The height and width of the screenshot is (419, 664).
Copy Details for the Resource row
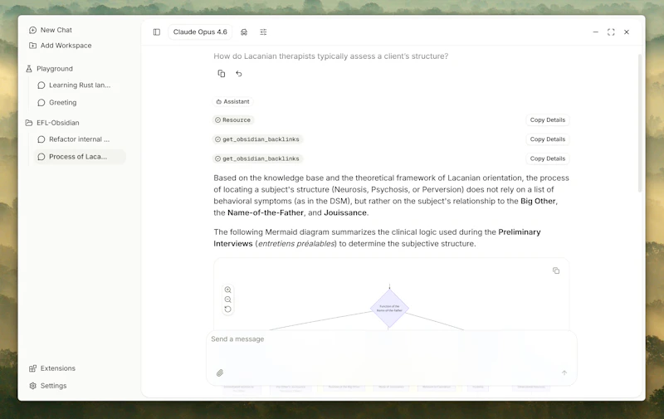pyautogui.click(x=548, y=119)
